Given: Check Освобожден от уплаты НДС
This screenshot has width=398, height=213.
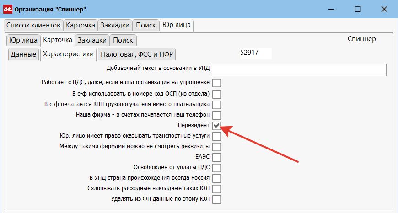Looking at the screenshot, I should tap(216, 168).
